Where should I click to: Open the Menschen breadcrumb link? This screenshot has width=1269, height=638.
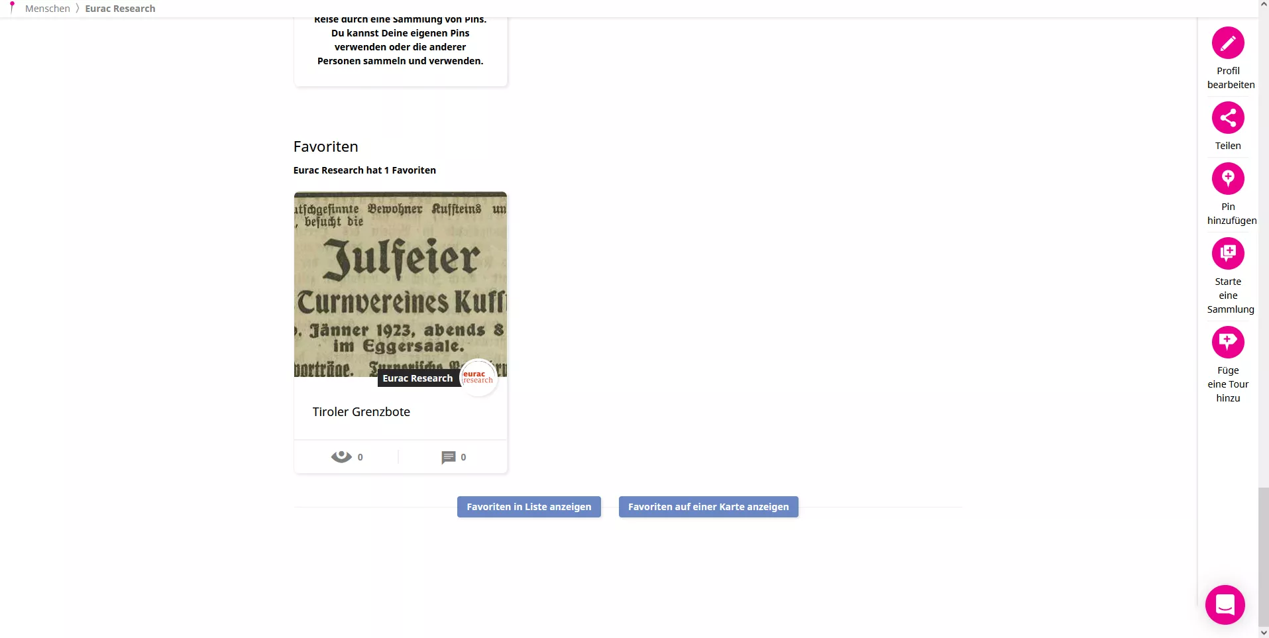[x=48, y=9]
